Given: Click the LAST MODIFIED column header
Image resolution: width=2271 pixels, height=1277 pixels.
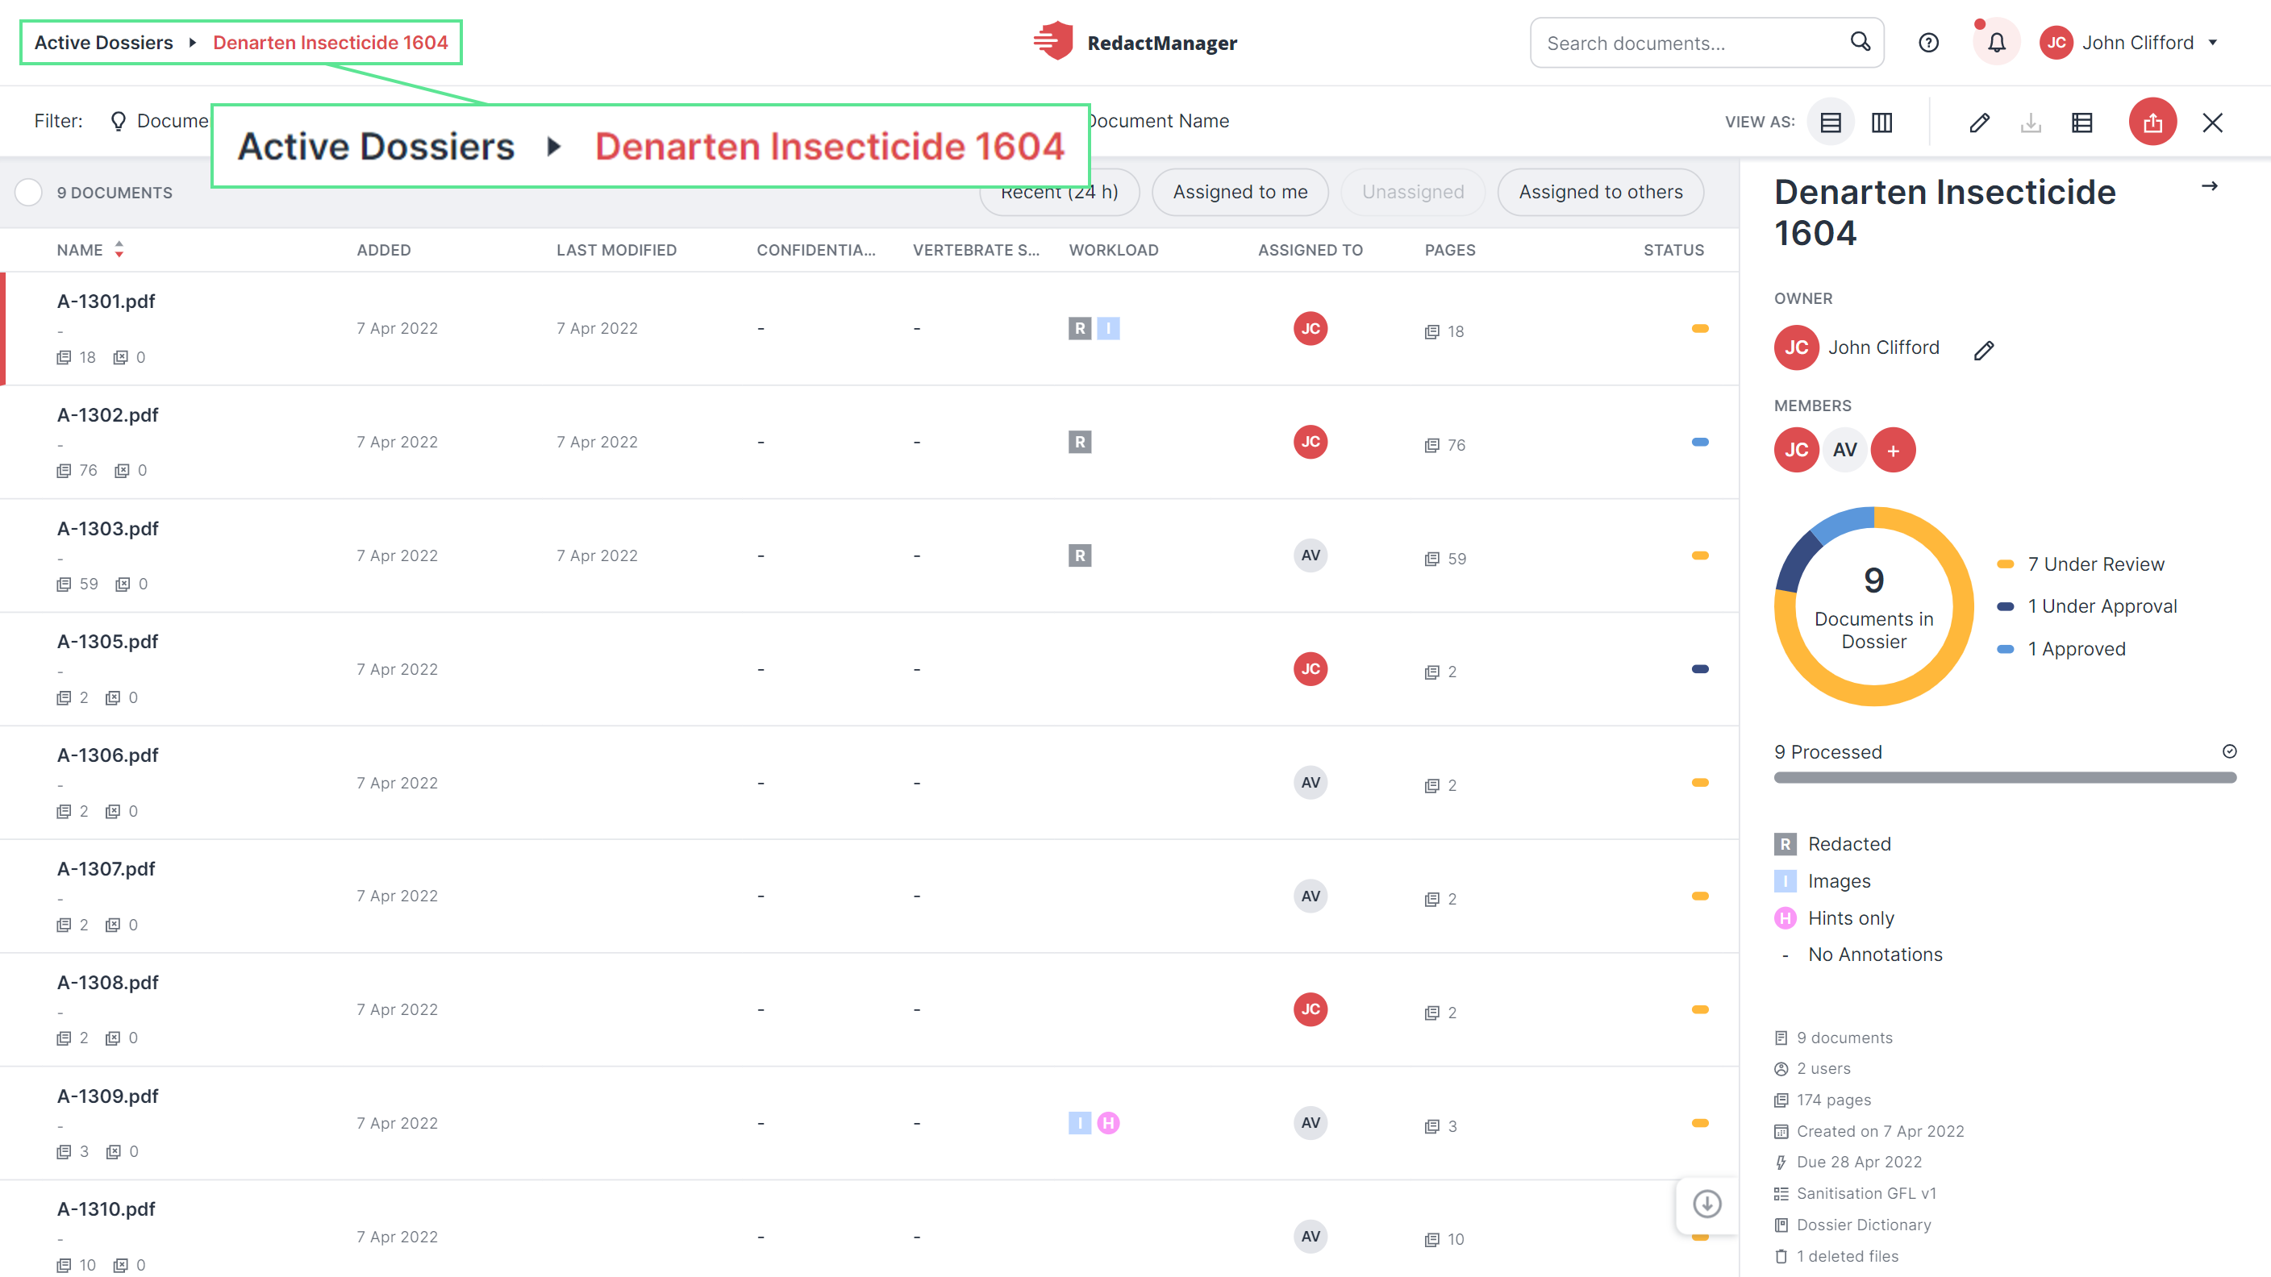Looking at the screenshot, I should pos(615,250).
